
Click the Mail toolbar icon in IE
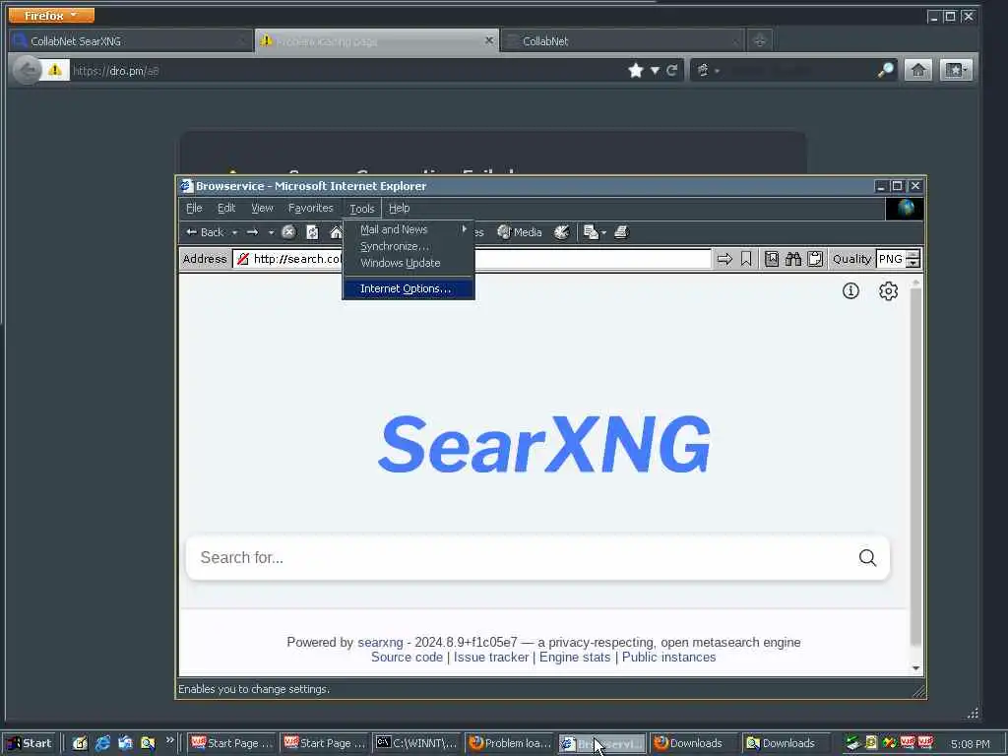point(591,232)
